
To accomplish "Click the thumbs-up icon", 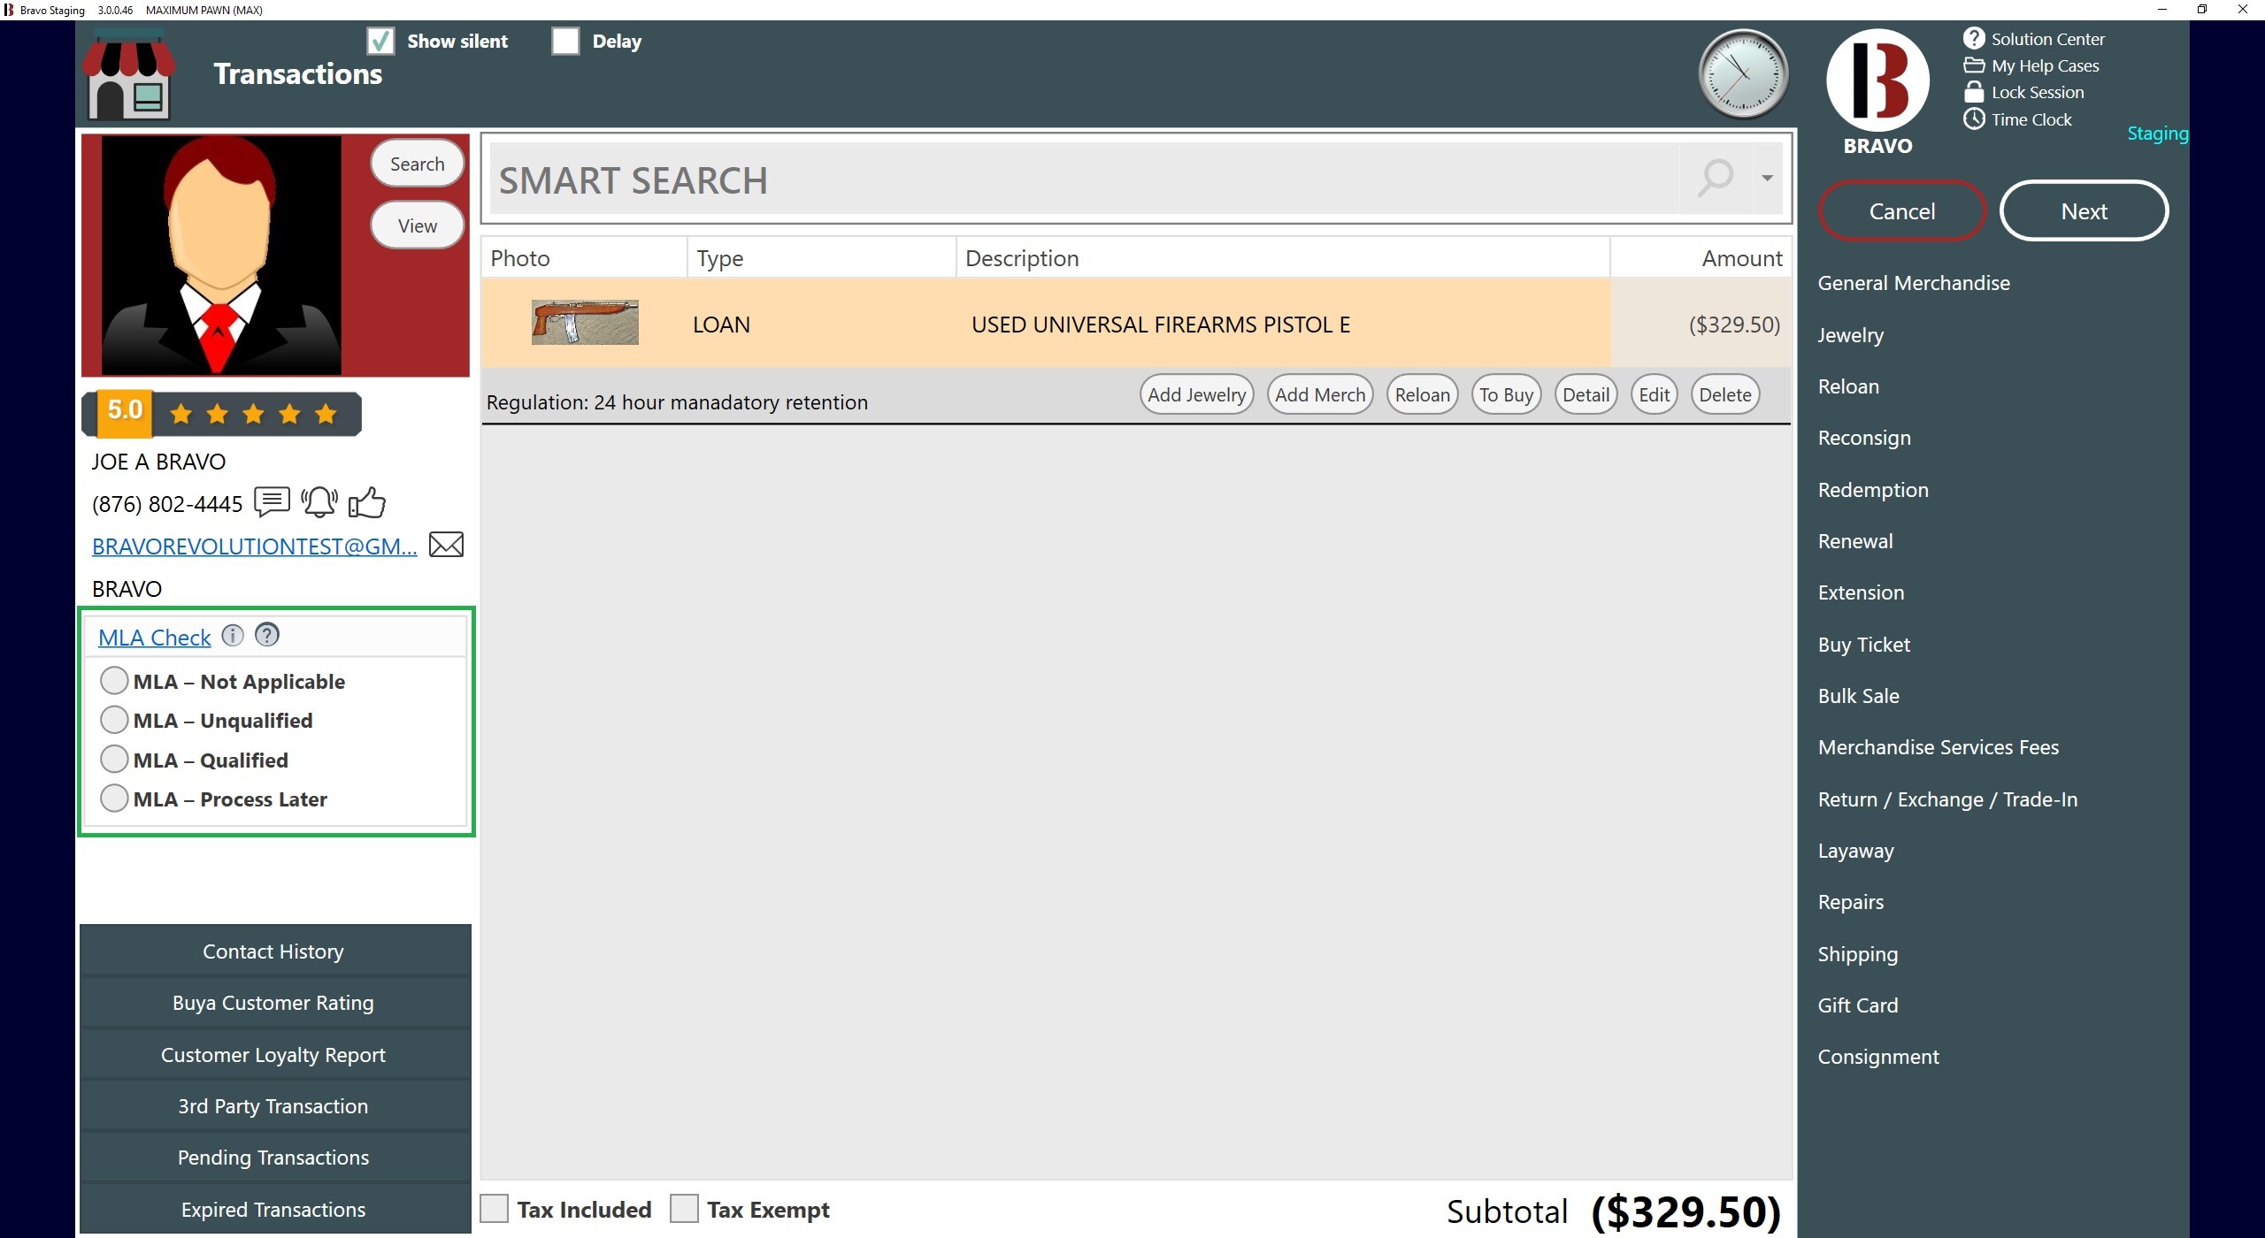I will tap(366, 501).
